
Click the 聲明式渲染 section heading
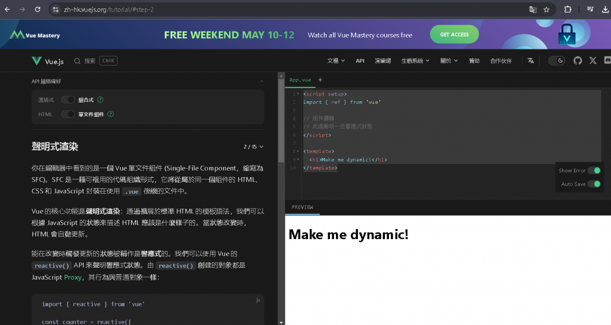55,146
